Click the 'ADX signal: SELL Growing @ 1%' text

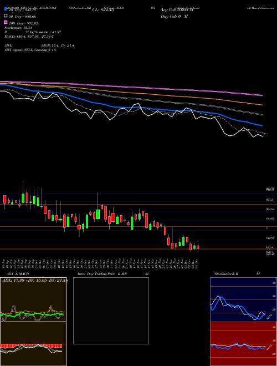tap(30, 50)
